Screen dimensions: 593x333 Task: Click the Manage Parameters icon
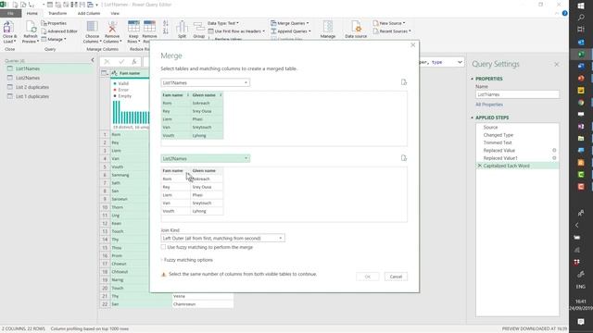[x=328, y=27]
